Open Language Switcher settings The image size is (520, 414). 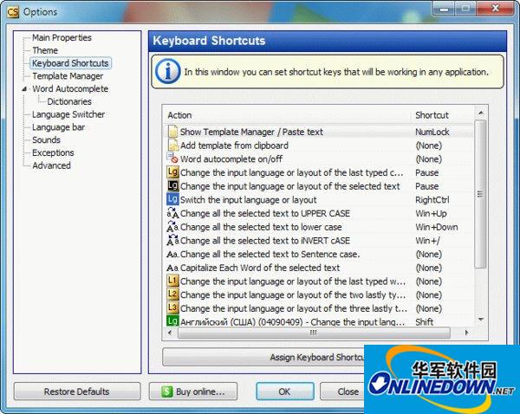coord(68,114)
